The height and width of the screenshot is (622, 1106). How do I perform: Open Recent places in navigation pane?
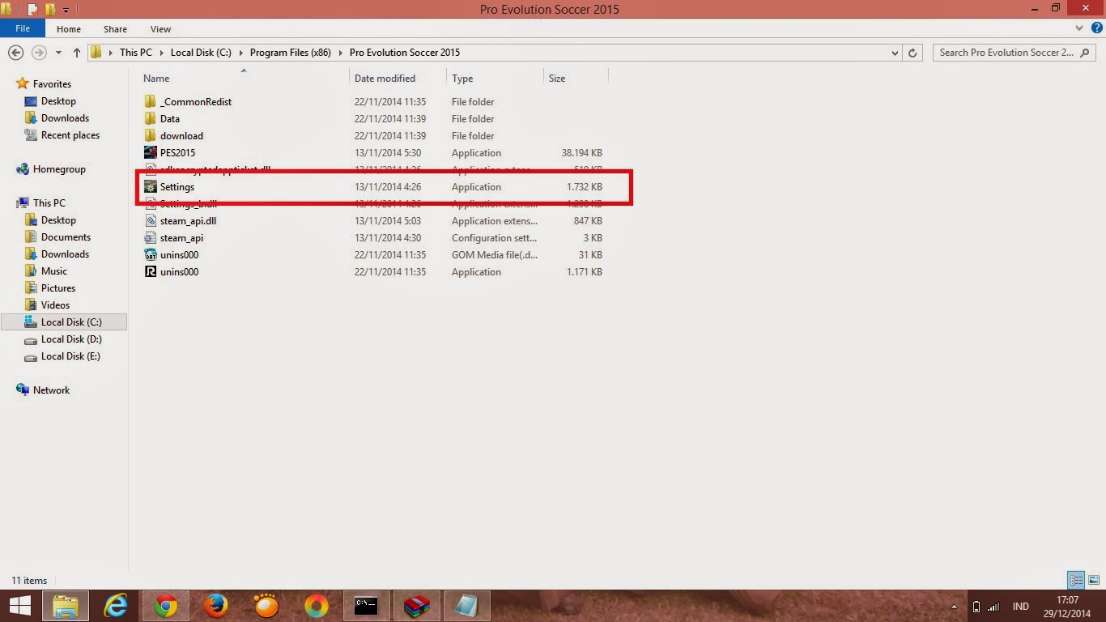[70, 135]
